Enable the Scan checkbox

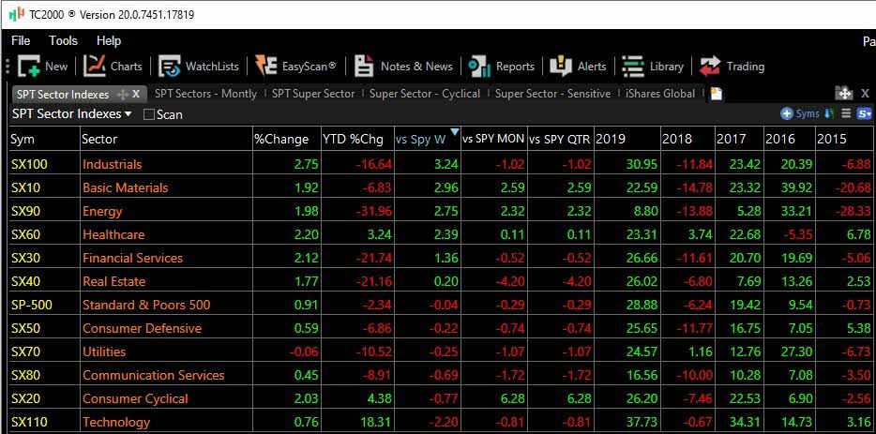point(148,114)
